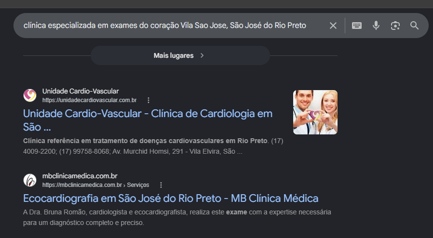Open more options for mbclinicamedica.com.br result
This screenshot has height=238, width=433.
tap(161, 185)
